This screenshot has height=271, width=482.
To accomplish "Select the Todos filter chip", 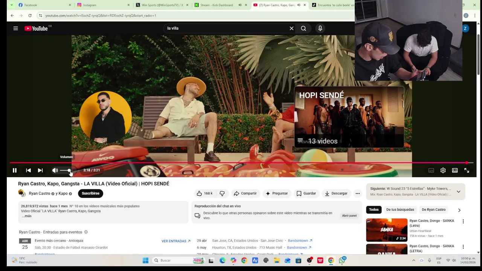I will (x=374, y=210).
